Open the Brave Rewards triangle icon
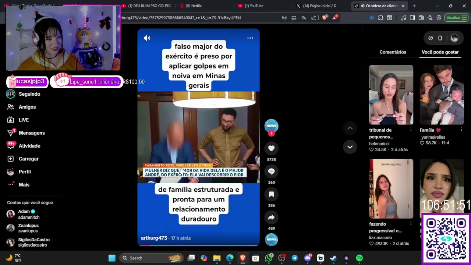Viewport: 471px width, 265px height. coord(335,18)
